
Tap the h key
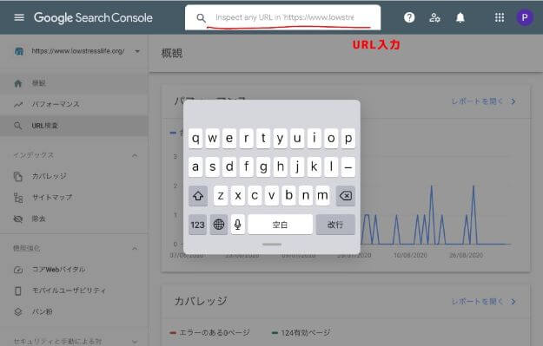(x=280, y=167)
